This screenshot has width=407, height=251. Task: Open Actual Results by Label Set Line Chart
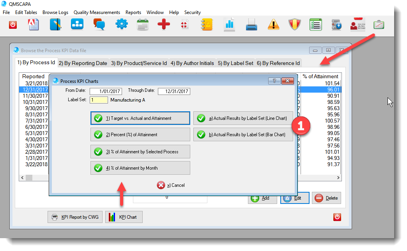243,118
